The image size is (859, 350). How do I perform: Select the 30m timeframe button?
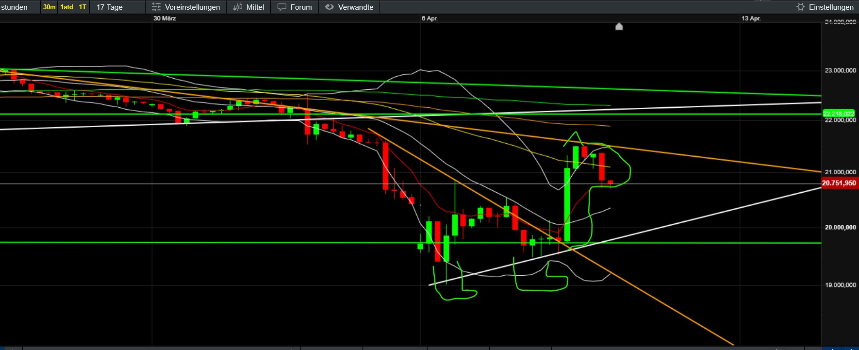(49, 7)
